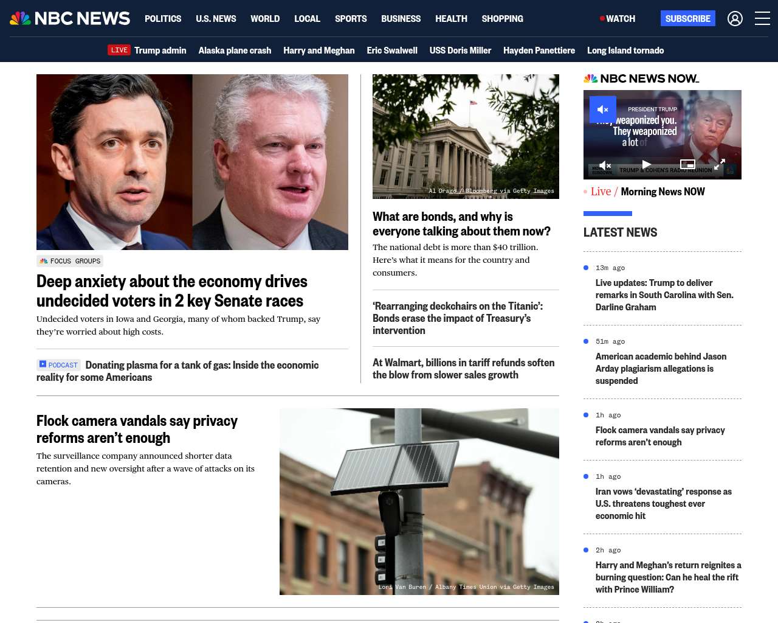
Task: Open the Walmart tariff refunds article
Action: click(463, 369)
